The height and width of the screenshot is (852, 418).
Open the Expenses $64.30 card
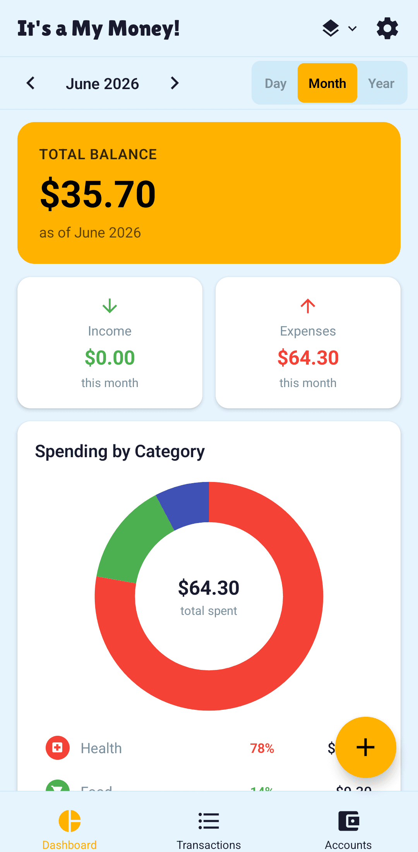click(x=308, y=343)
